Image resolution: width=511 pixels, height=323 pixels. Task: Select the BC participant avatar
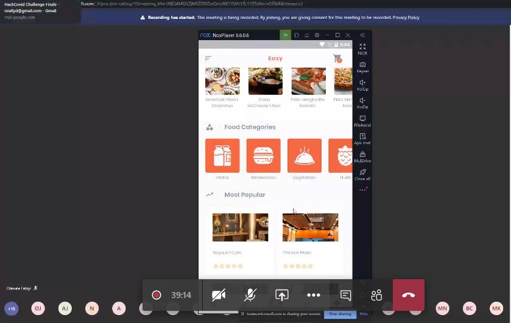pyautogui.click(x=470, y=308)
